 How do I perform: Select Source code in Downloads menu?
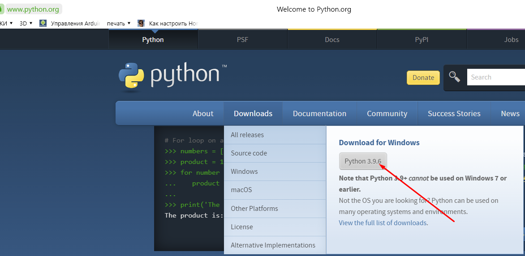coord(275,153)
